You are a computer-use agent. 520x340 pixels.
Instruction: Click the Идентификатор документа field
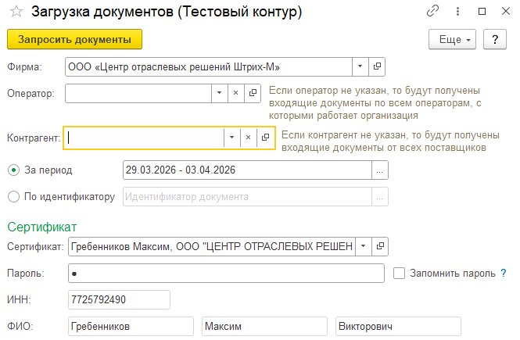[x=247, y=197]
